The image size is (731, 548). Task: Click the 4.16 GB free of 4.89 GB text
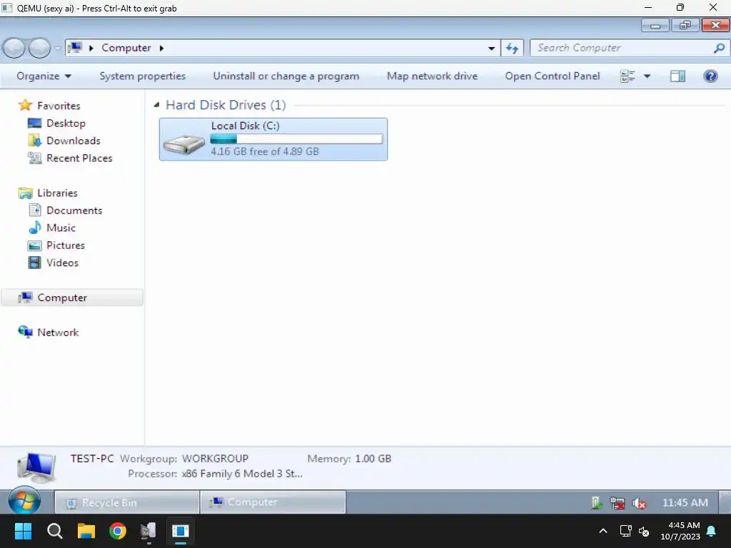point(265,151)
